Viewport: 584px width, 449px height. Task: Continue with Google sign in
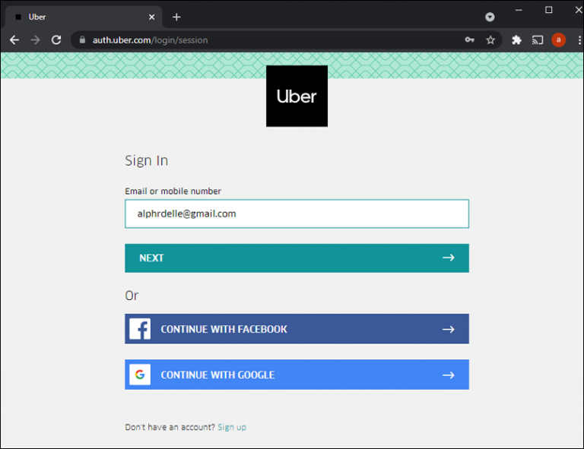[297, 375]
